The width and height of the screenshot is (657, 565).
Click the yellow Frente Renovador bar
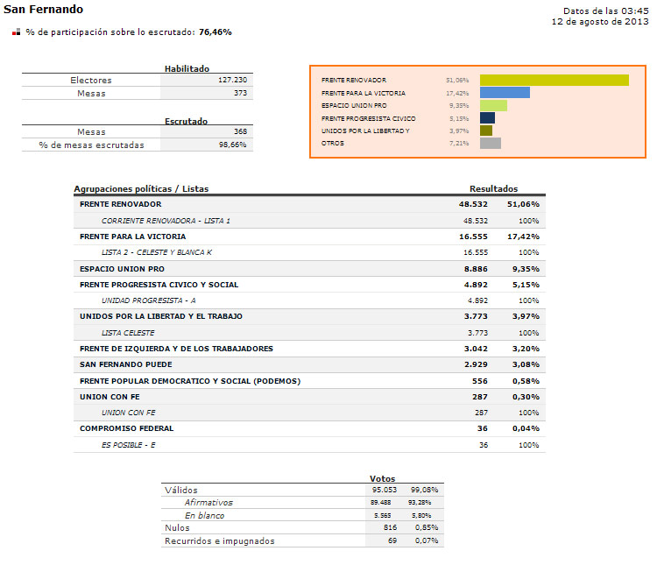554,80
